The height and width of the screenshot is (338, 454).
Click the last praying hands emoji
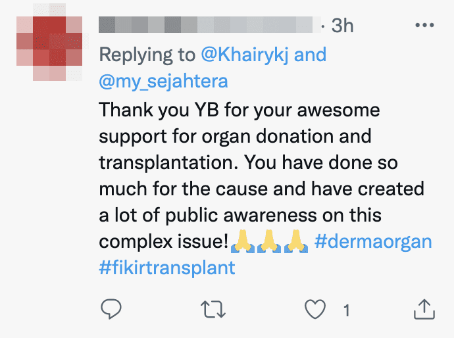[x=296, y=241]
